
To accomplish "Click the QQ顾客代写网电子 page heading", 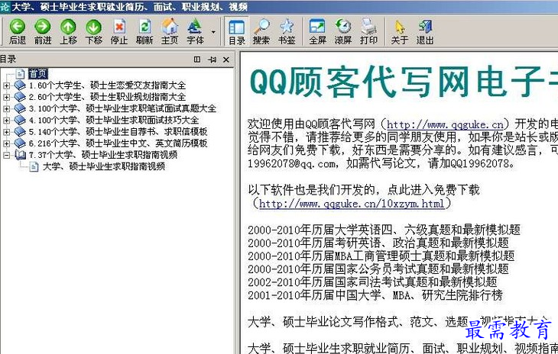I will (x=404, y=82).
